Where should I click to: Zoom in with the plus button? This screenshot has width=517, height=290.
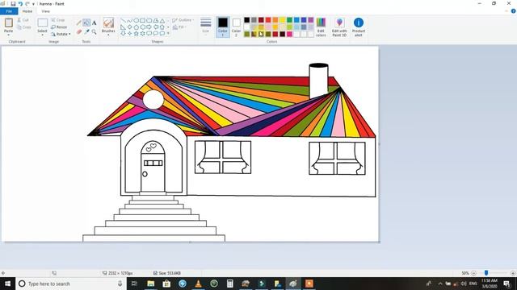click(513, 273)
